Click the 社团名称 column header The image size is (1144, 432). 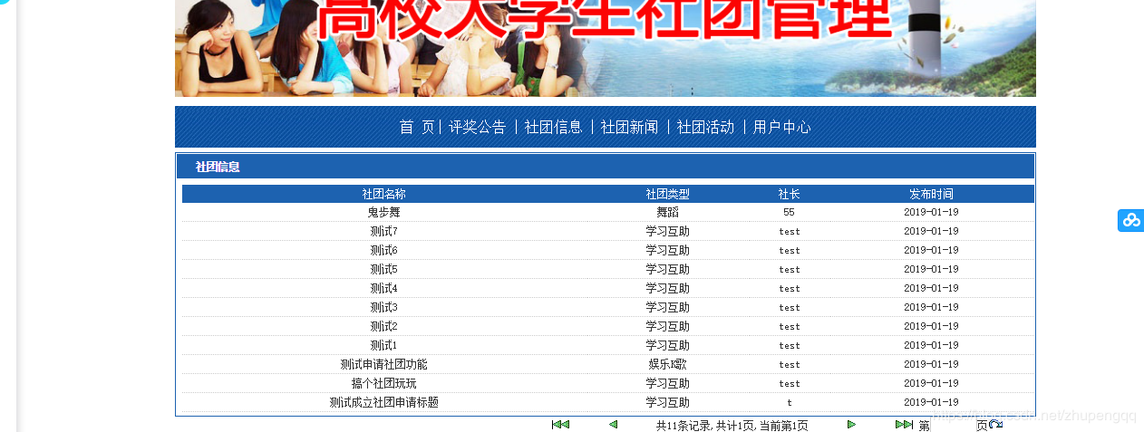(x=383, y=194)
